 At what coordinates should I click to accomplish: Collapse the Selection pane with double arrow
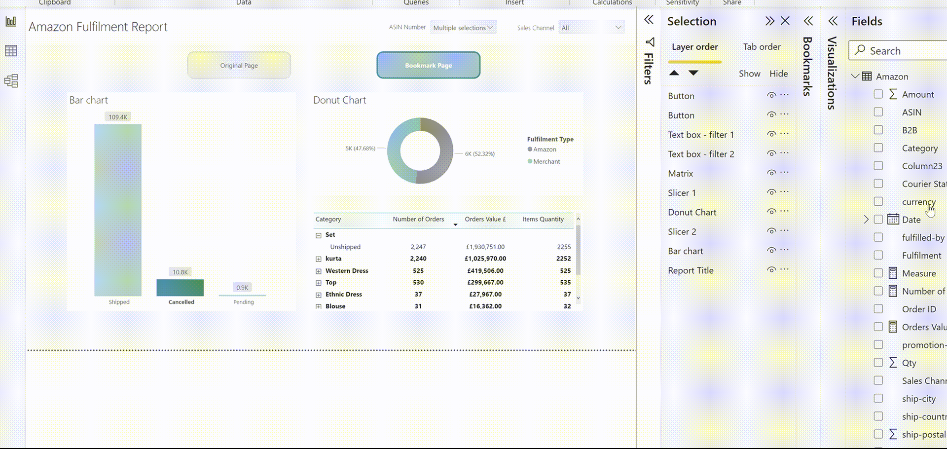pyautogui.click(x=769, y=21)
